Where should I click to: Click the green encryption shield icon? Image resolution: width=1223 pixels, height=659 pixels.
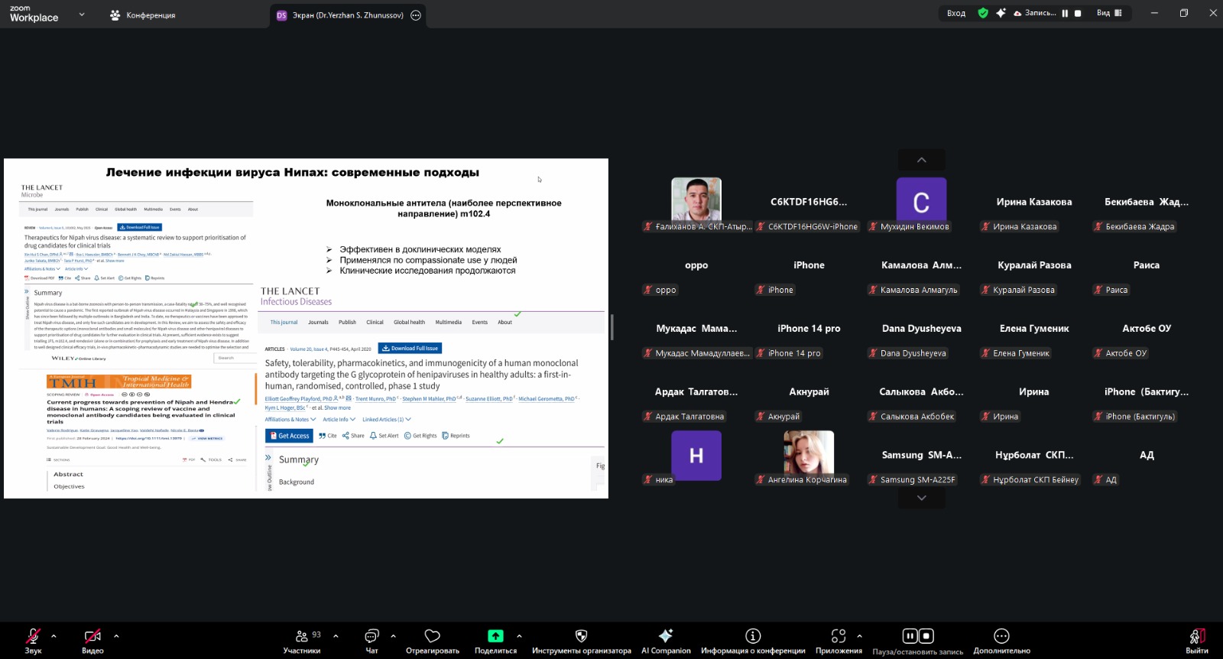pyautogui.click(x=983, y=13)
